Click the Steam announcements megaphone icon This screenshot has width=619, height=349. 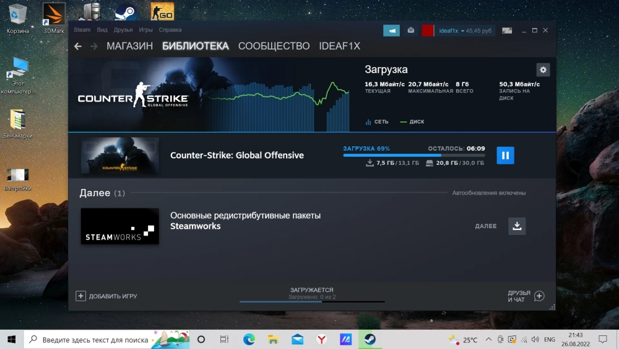(x=391, y=30)
